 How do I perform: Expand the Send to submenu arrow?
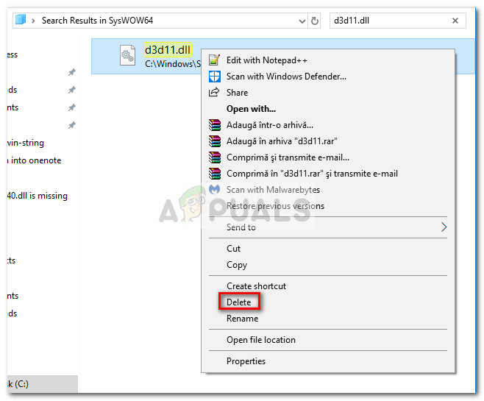point(444,227)
